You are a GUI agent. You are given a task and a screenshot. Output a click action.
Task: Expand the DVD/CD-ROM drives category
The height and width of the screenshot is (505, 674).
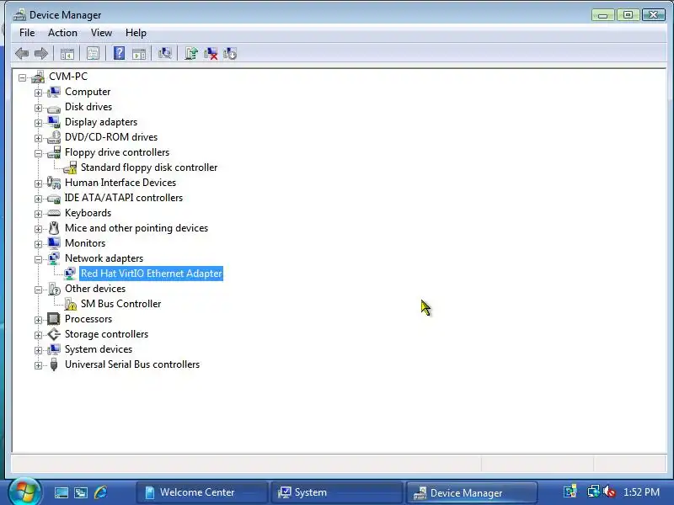pos(38,138)
